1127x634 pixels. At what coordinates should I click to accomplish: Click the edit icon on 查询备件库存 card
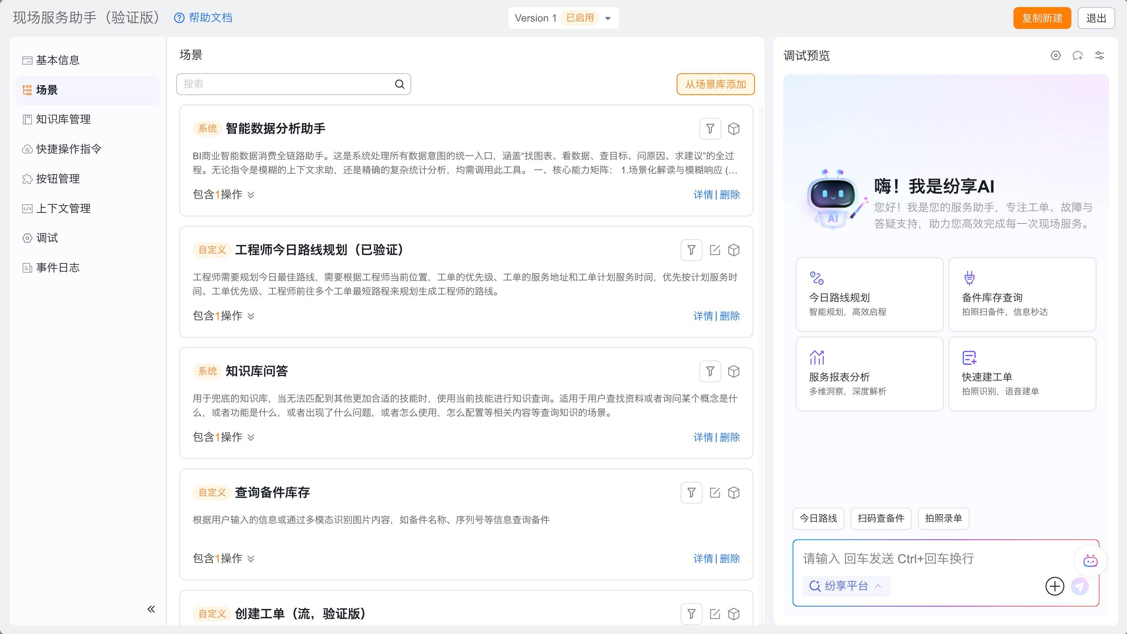(715, 493)
